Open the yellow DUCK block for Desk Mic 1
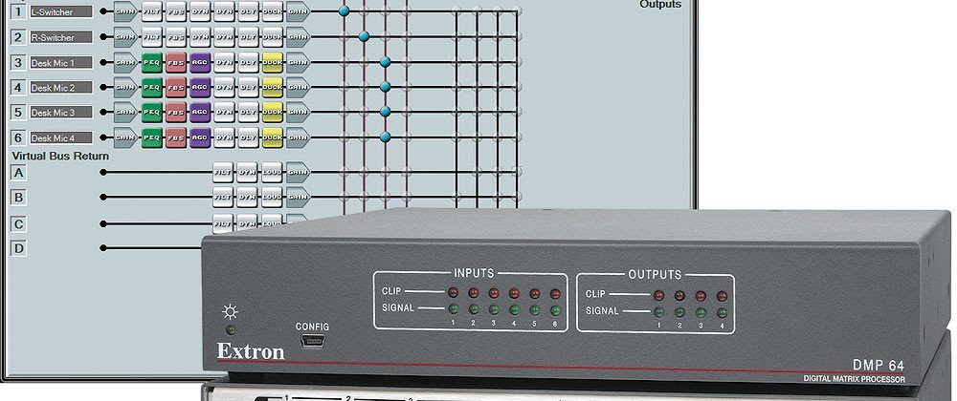This screenshot has height=401, width=957. coord(272,62)
